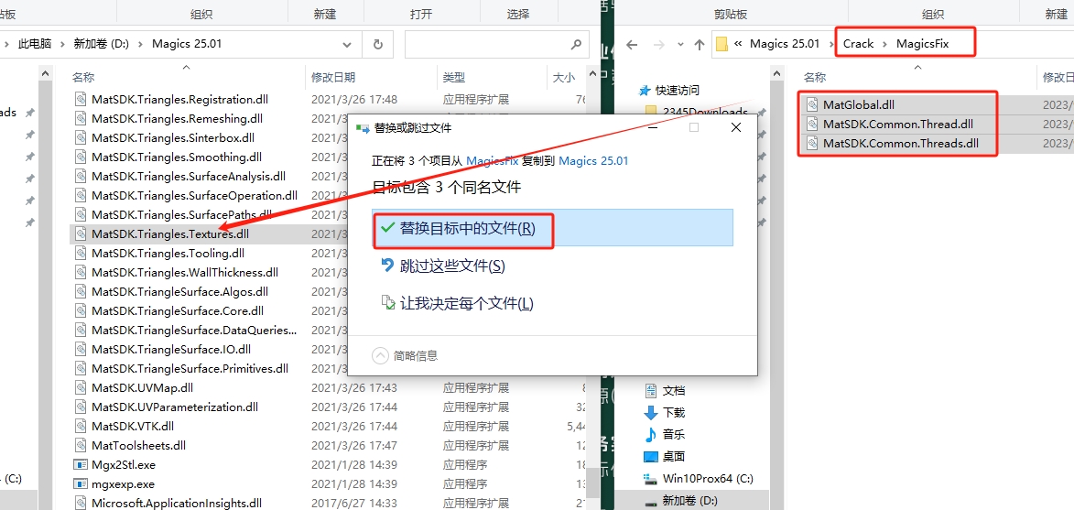
Task: Open recent locations dropdown beside forward arrow
Action: [x=678, y=44]
